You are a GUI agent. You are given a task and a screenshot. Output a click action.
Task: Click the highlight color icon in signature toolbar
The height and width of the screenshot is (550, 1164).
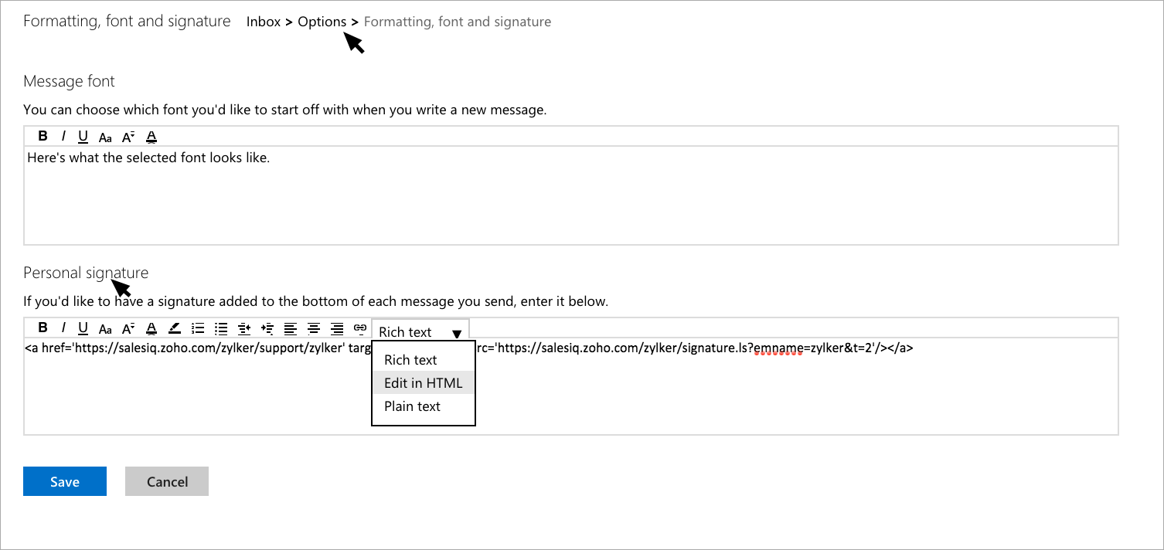click(175, 328)
